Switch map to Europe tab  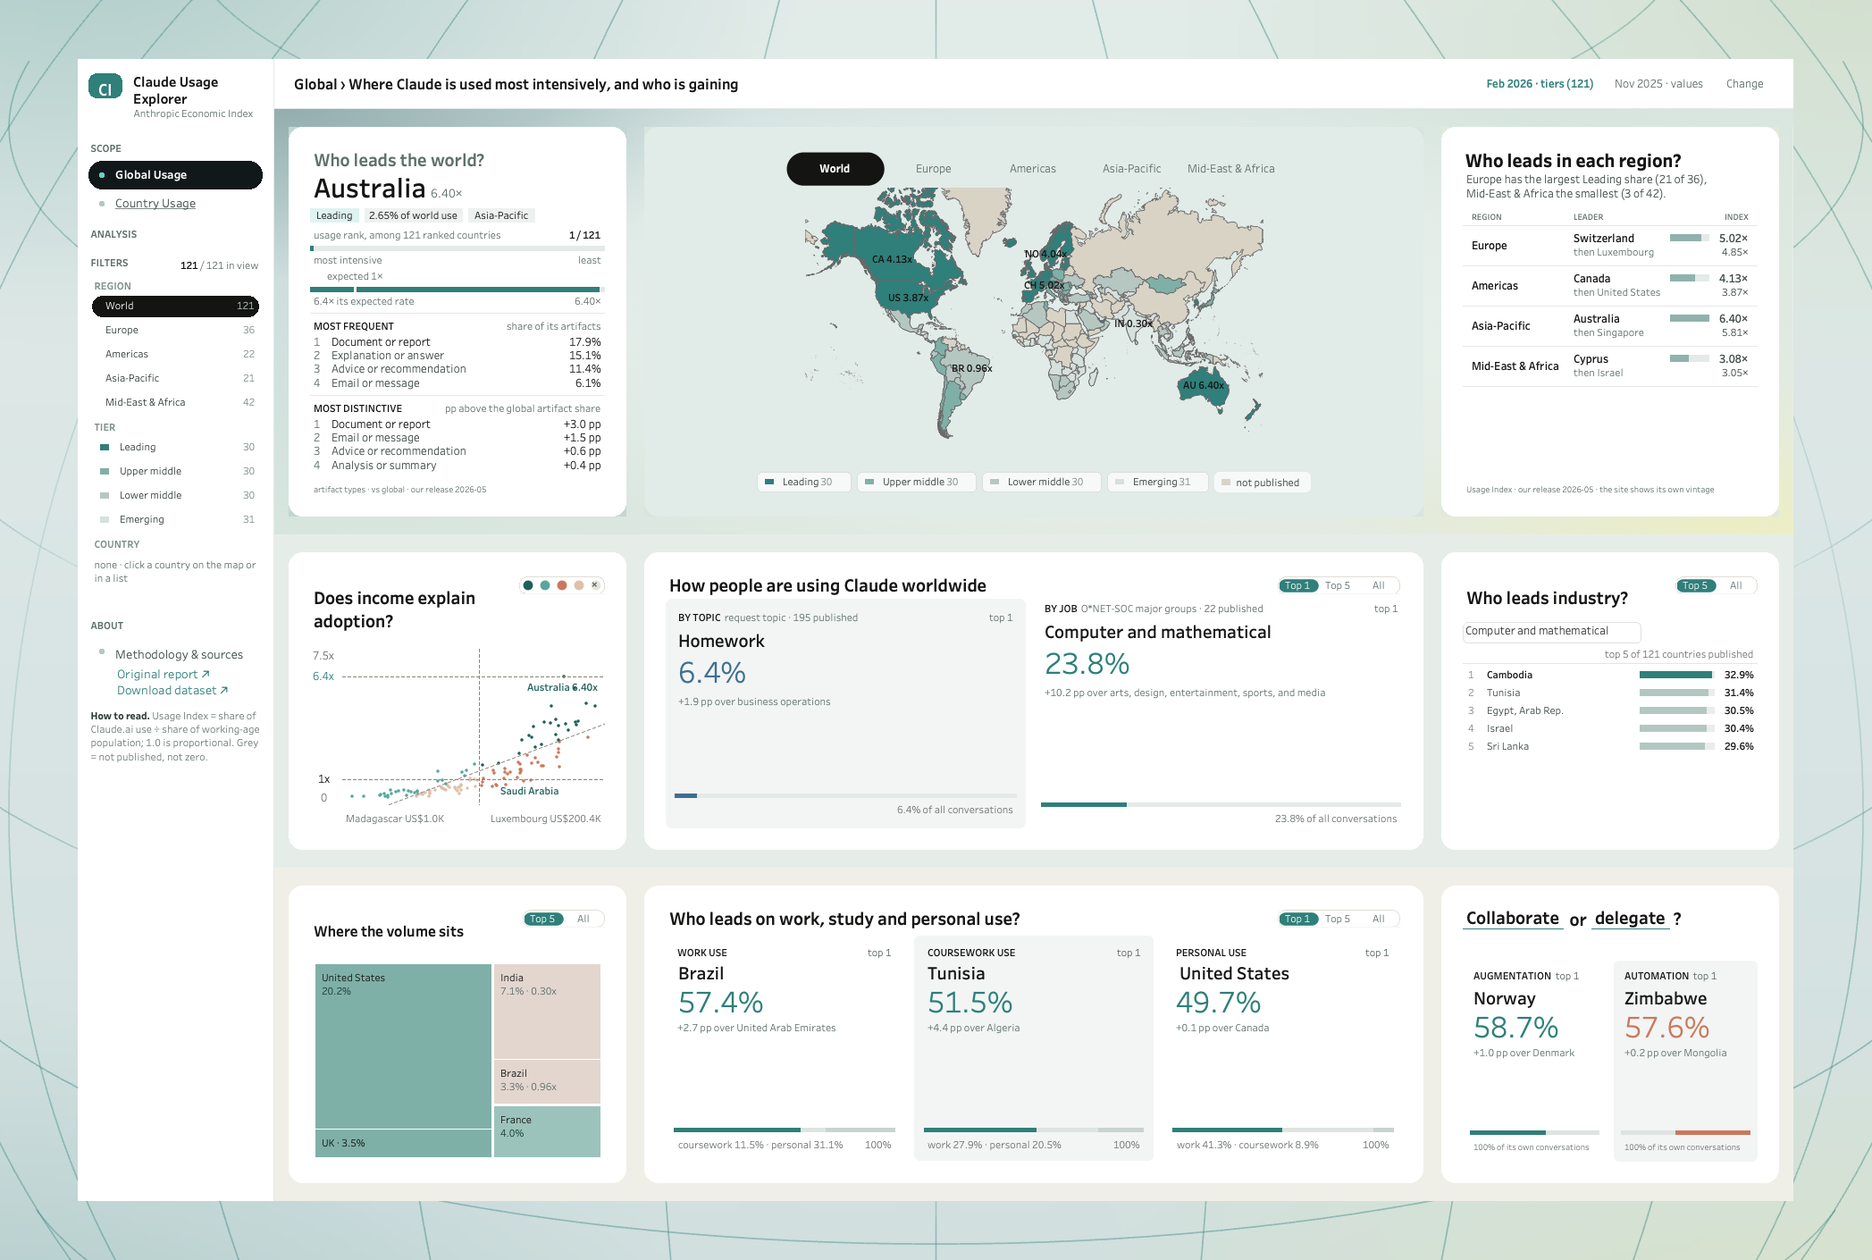click(933, 169)
